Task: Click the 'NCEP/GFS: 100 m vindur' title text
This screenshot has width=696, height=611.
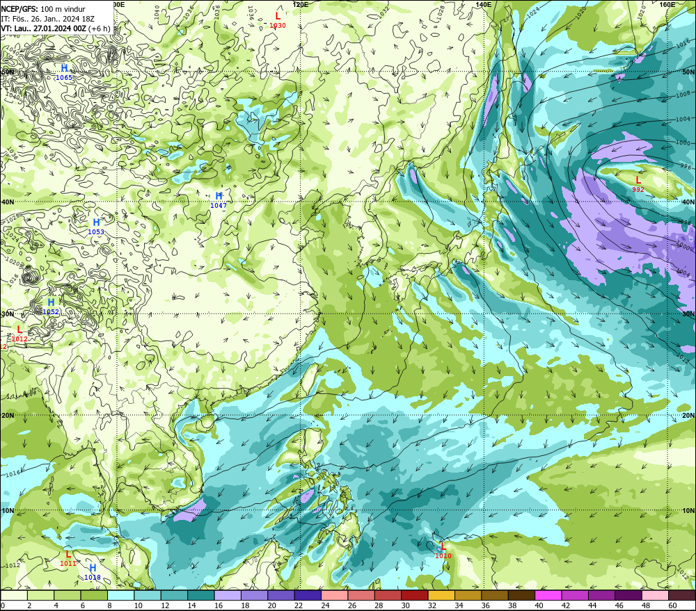Action: click(x=43, y=9)
